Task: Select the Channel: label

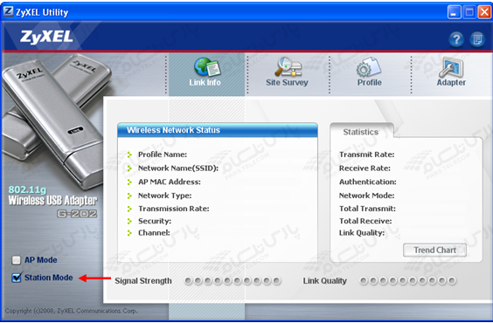Action: click(x=154, y=232)
